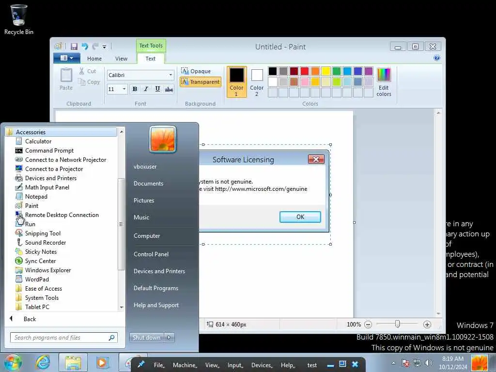Open Documents from Start menu right pane
The image size is (496, 372).
(x=148, y=184)
